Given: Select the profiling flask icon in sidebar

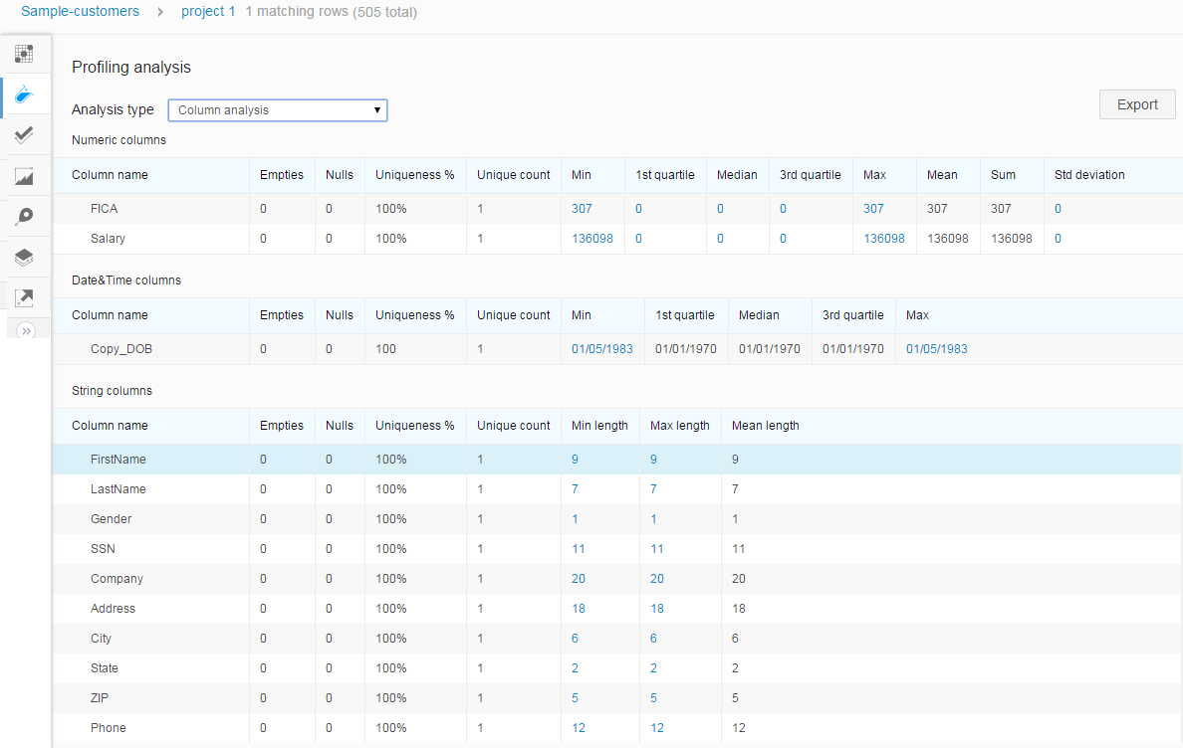Looking at the screenshot, I should 25,95.
